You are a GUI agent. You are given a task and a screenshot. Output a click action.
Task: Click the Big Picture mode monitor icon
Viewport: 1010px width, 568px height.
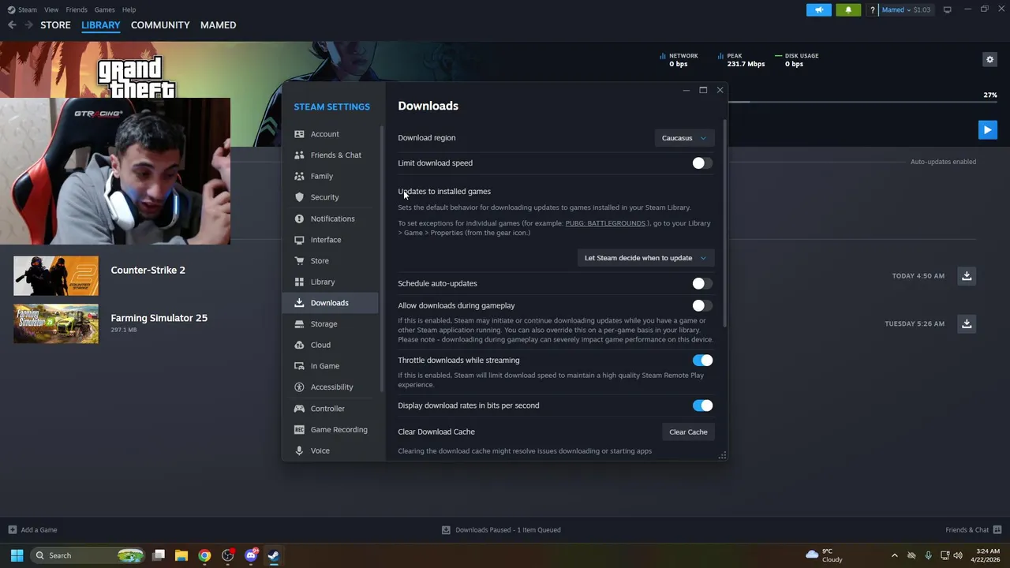pos(947,9)
